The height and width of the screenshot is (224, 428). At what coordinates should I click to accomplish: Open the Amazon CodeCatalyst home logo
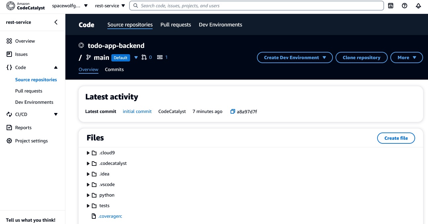tap(26, 6)
